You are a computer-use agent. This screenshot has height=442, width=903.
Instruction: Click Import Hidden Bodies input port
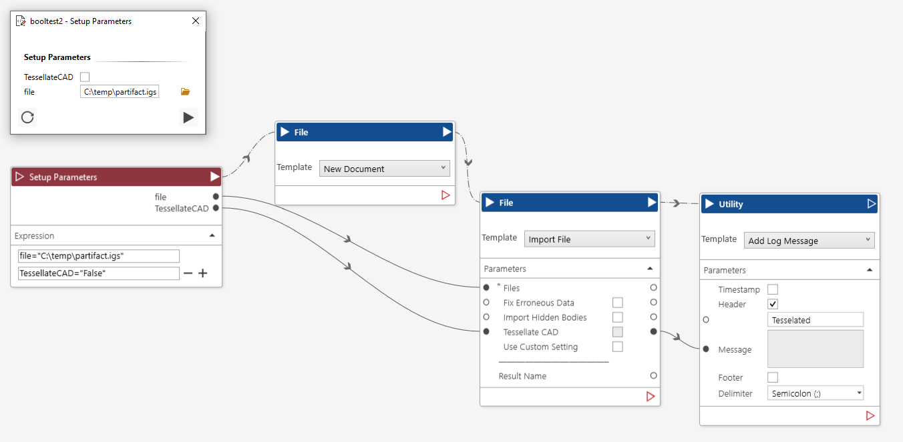pyautogui.click(x=486, y=317)
